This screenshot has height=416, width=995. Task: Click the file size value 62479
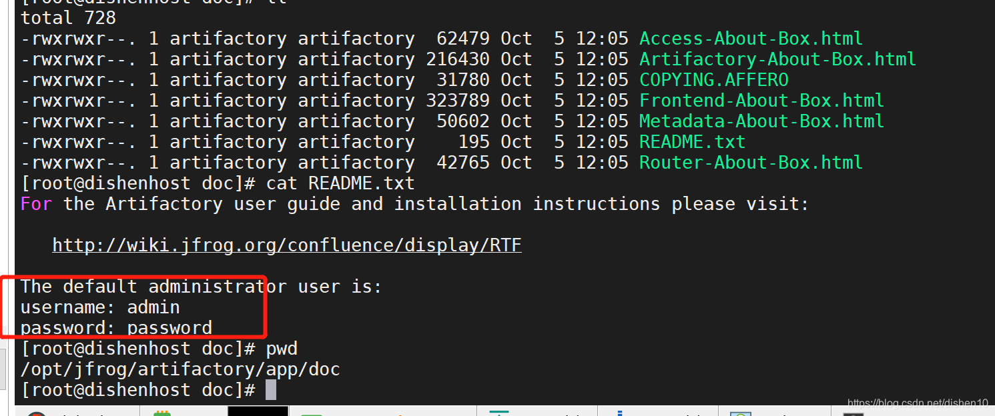tap(462, 39)
